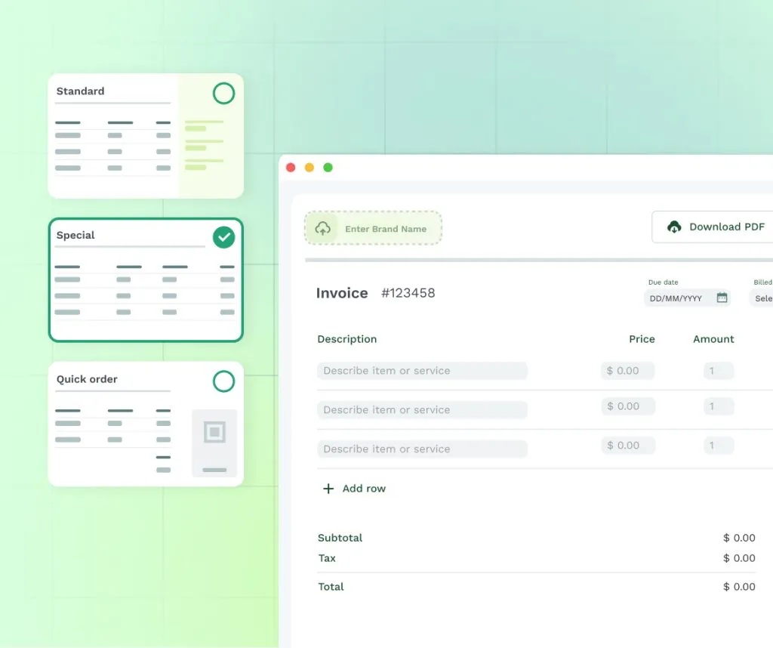
Task: Click the third row amount field
Action: click(718, 446)
